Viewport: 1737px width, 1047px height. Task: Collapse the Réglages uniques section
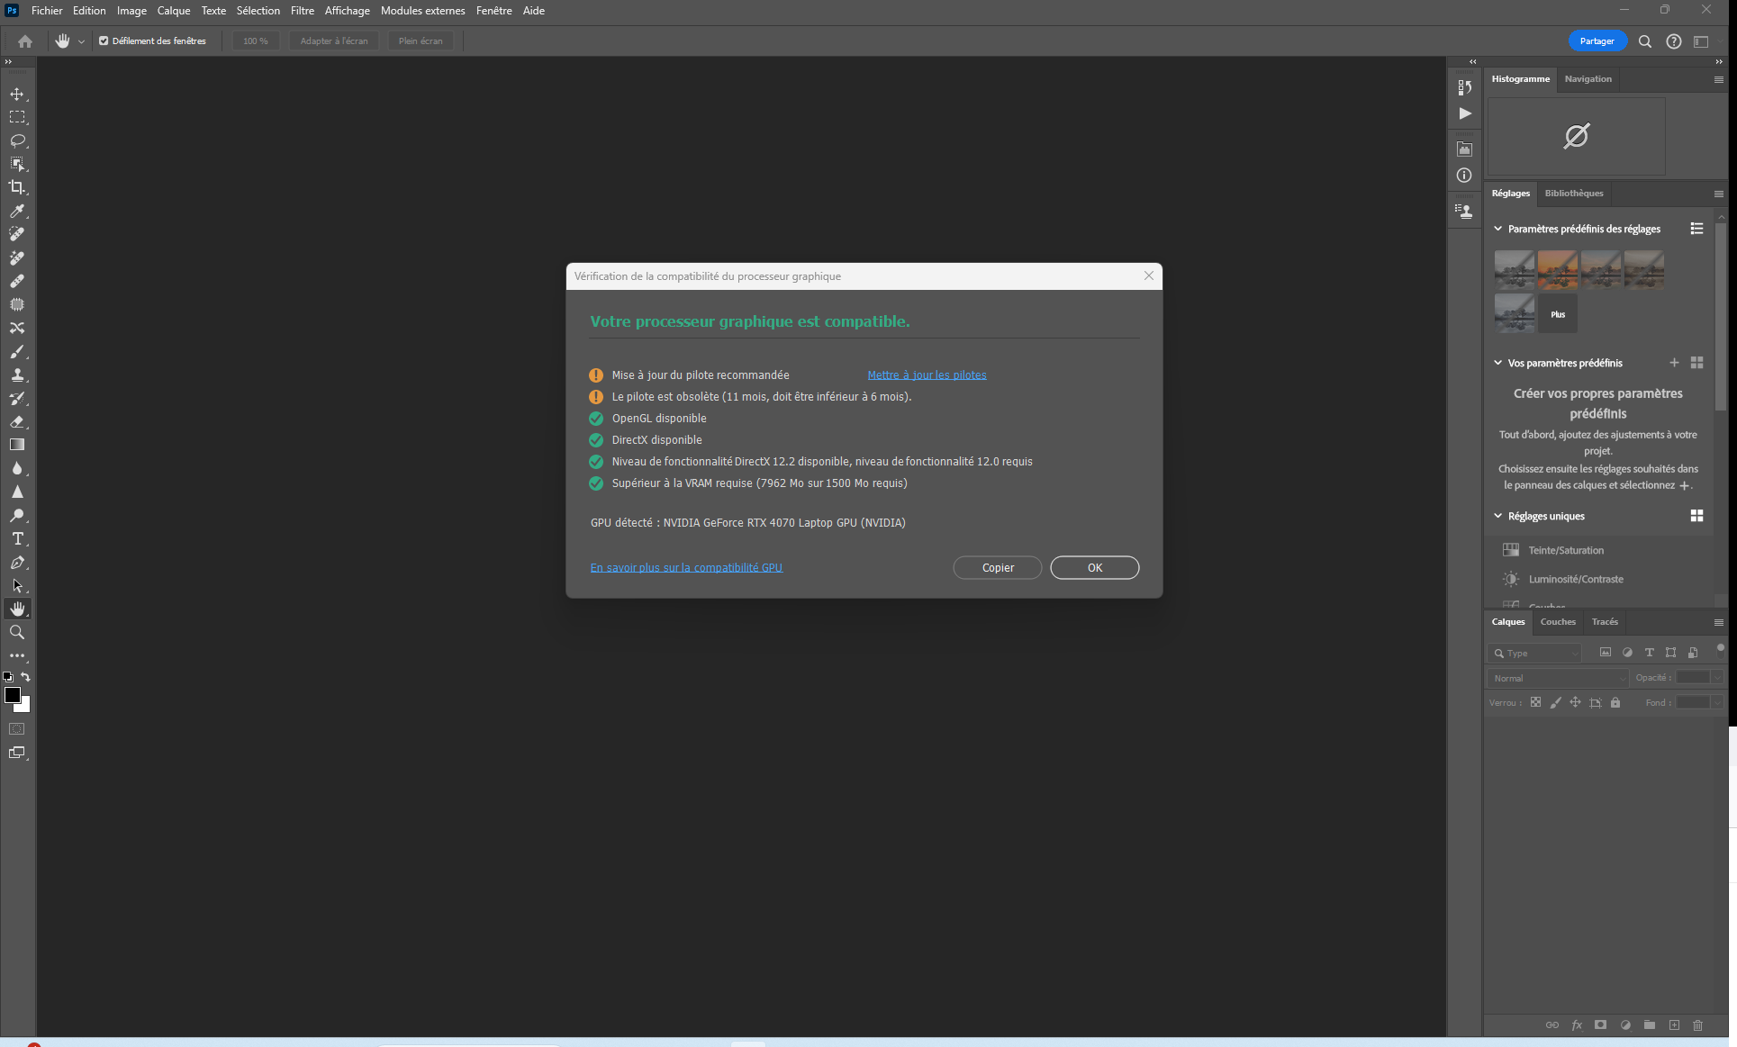(1497, 515)
